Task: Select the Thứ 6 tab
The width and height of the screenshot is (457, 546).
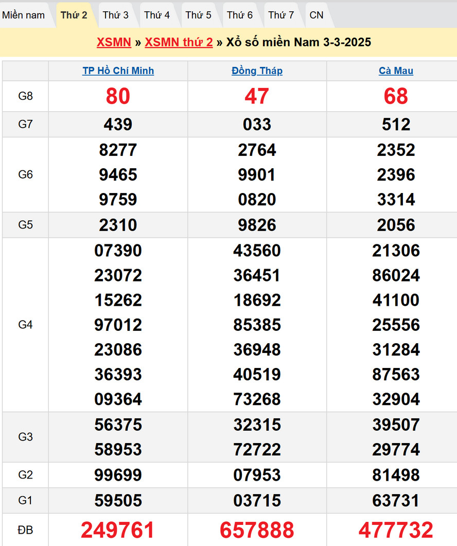Action: 240,15
